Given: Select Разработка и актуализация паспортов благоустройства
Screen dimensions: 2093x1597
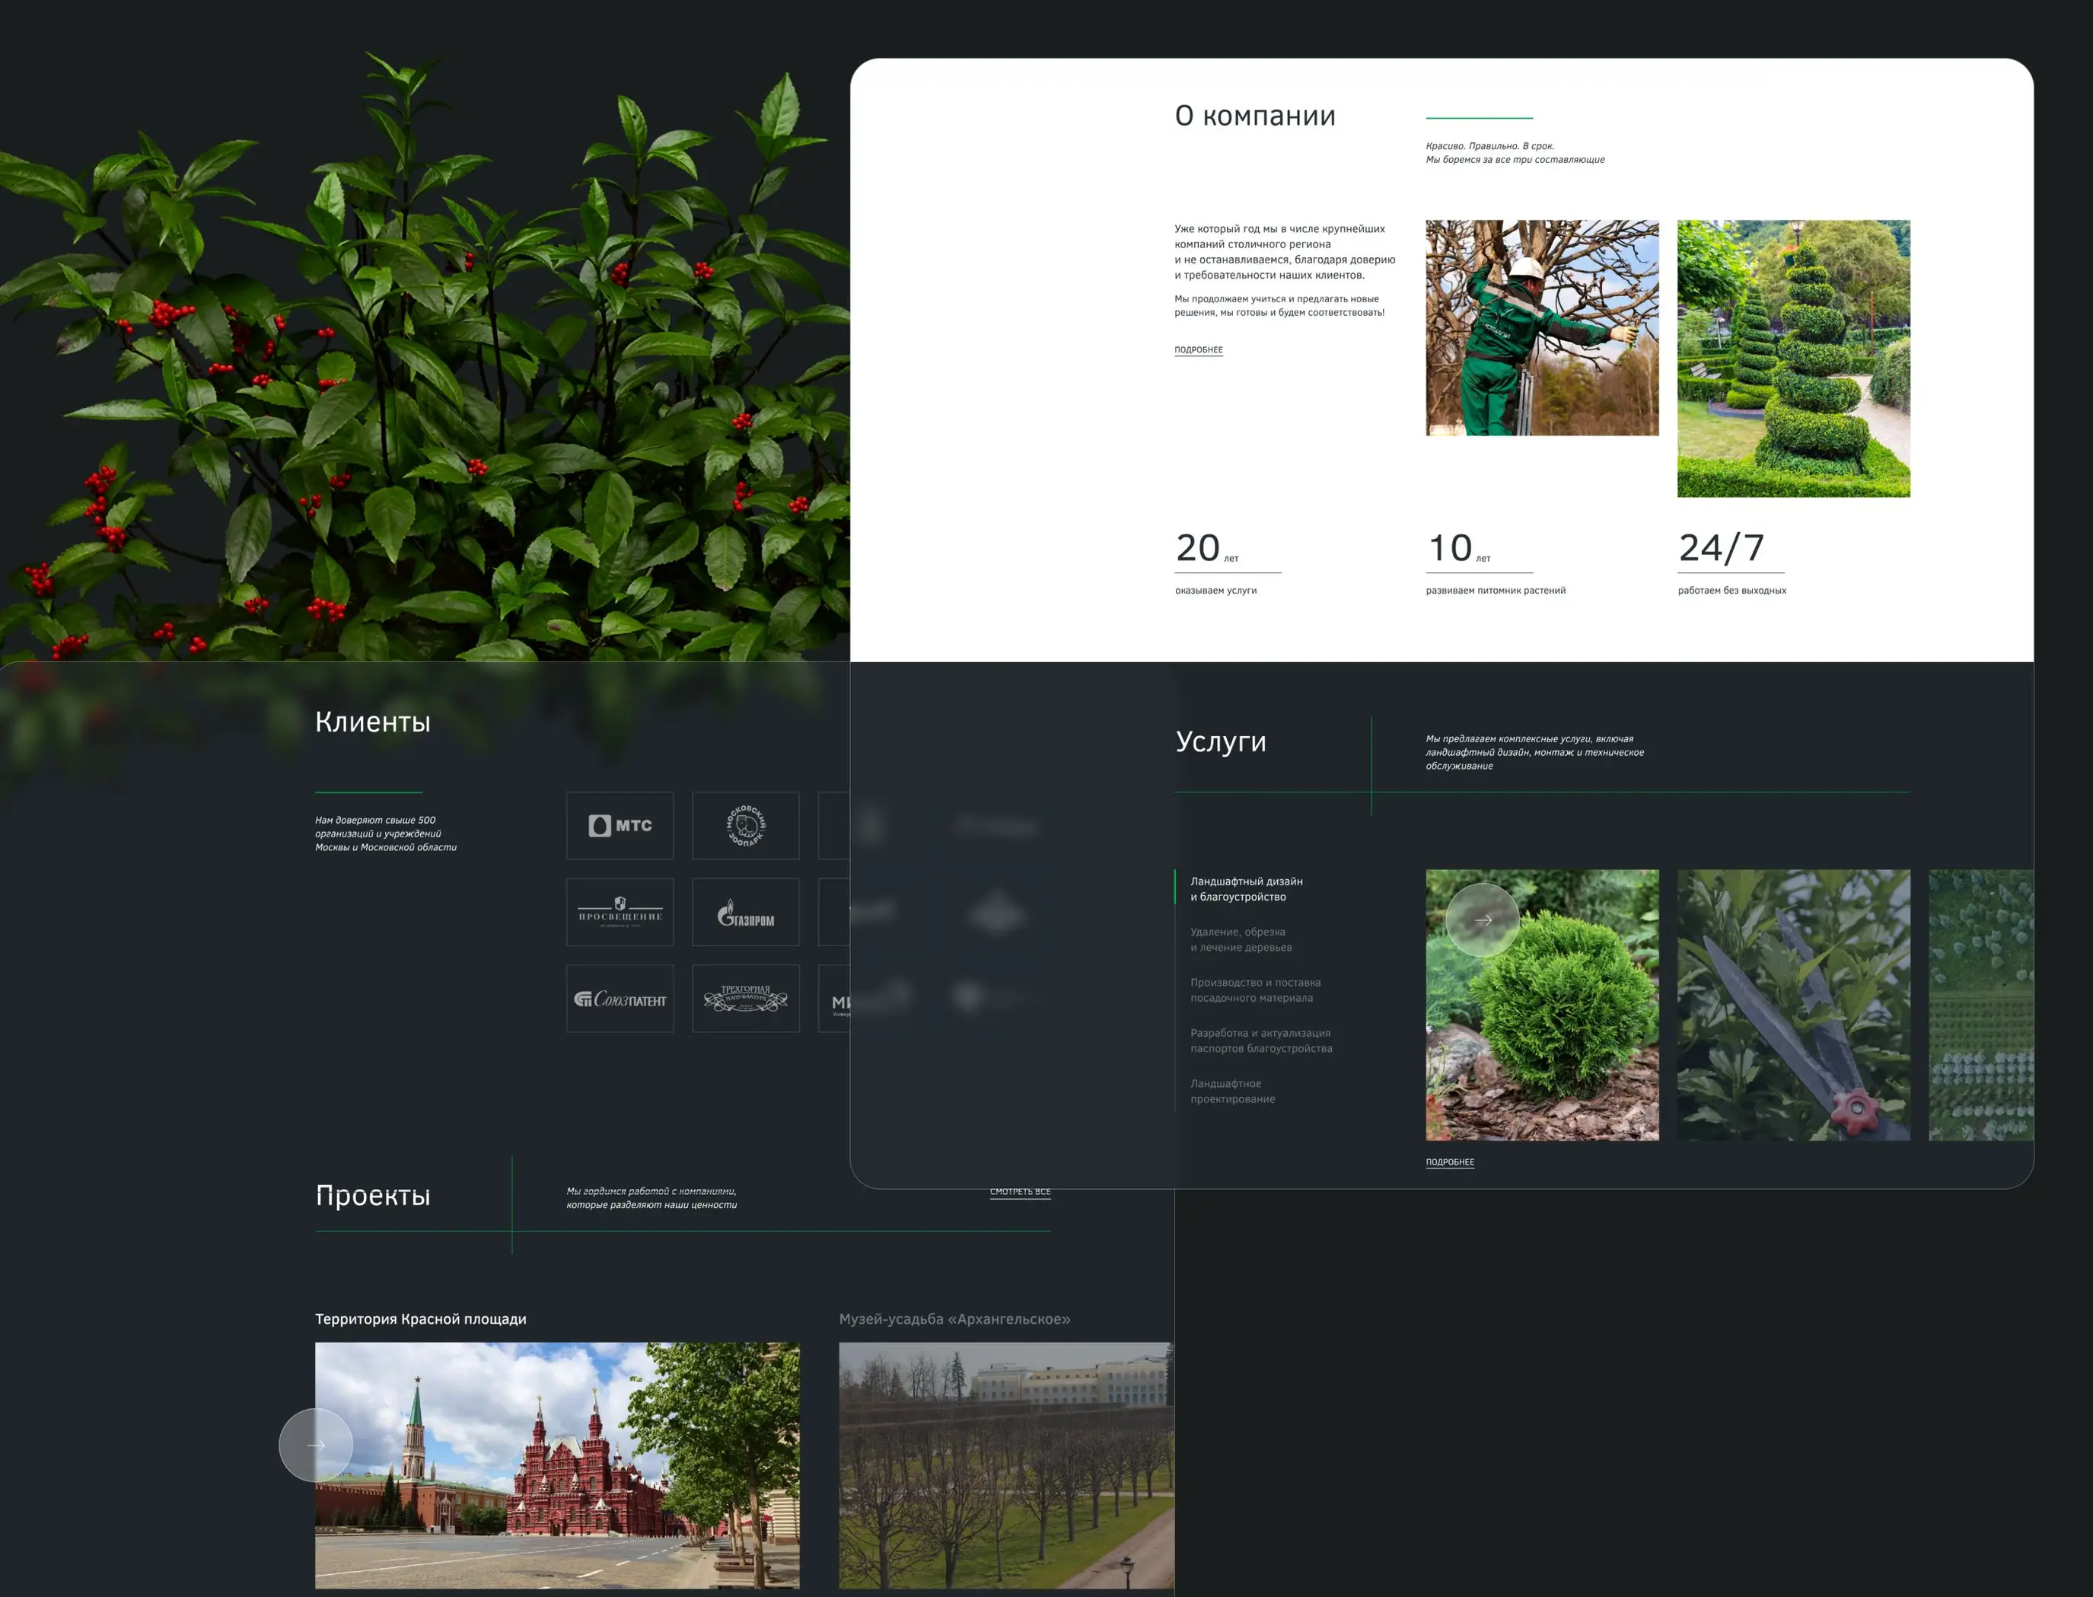Looking at the screenshot, I should point(1260,1040).
